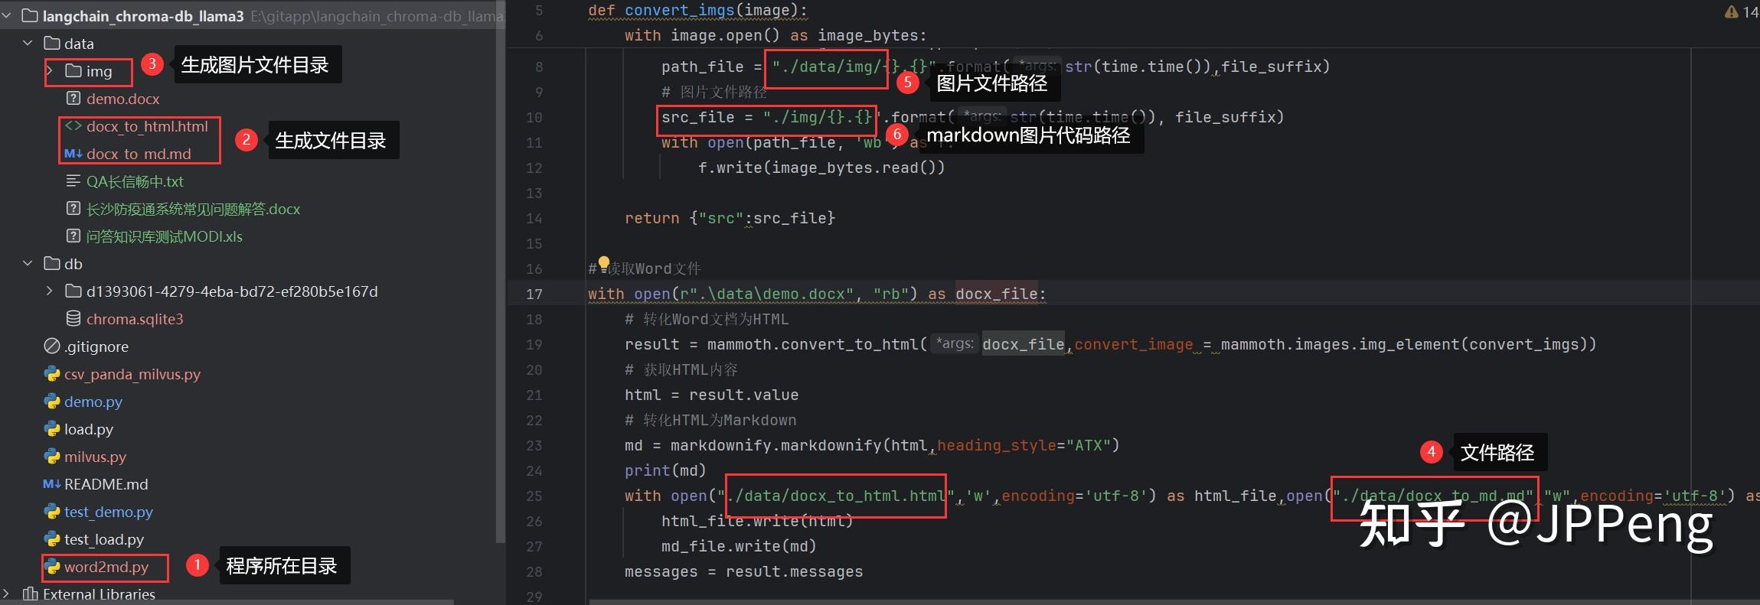This screenshot has width=1760, height=605.
Task: Click the img folder icon
Action: [x=73, y=70]
